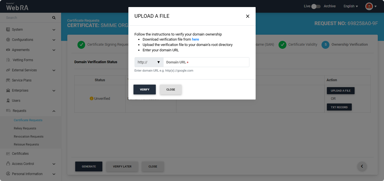
Task: Click the 'here' download link
Action: tap(195, 39)
